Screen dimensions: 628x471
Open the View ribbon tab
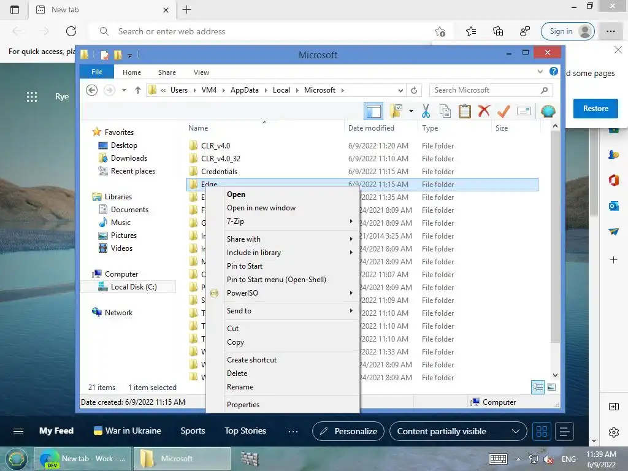pos(201,72)
